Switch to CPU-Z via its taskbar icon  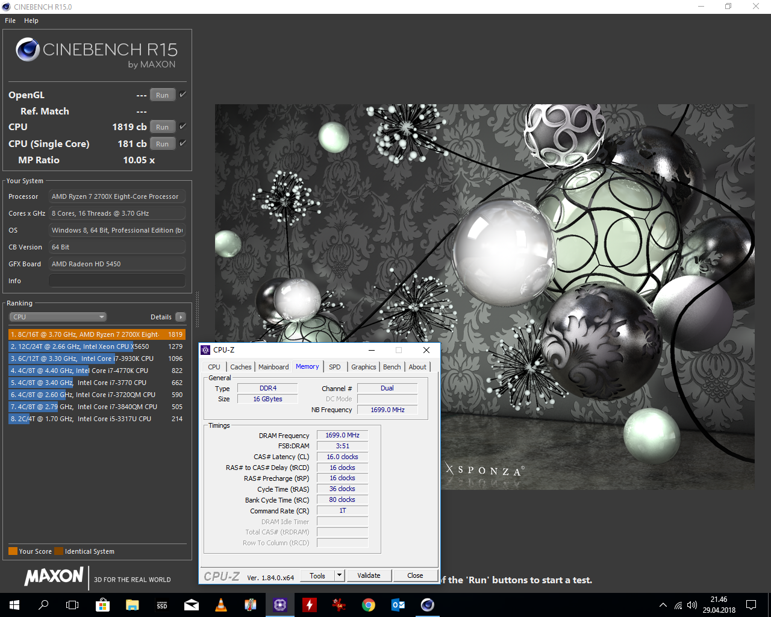point(279,605)
